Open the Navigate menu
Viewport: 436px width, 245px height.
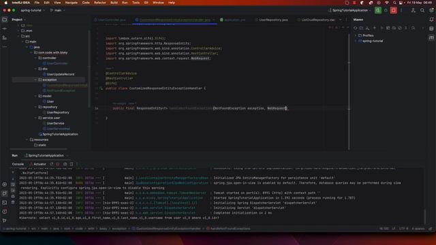point(71,3)
